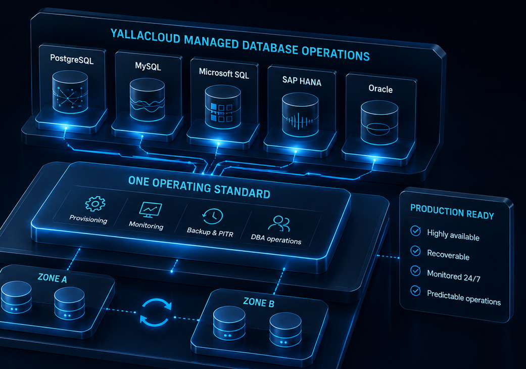This screenshot has width=526, height=369.
Task: Click the Monitoring label
Action: (x=146, y=225)
